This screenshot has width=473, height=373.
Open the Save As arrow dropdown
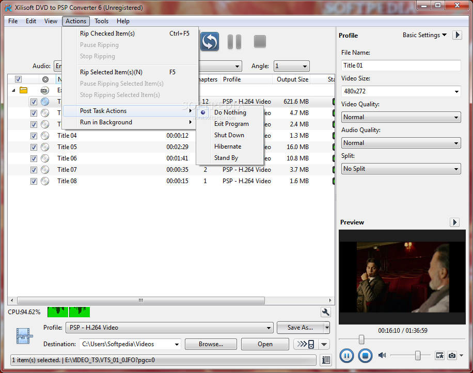[327, 328]
